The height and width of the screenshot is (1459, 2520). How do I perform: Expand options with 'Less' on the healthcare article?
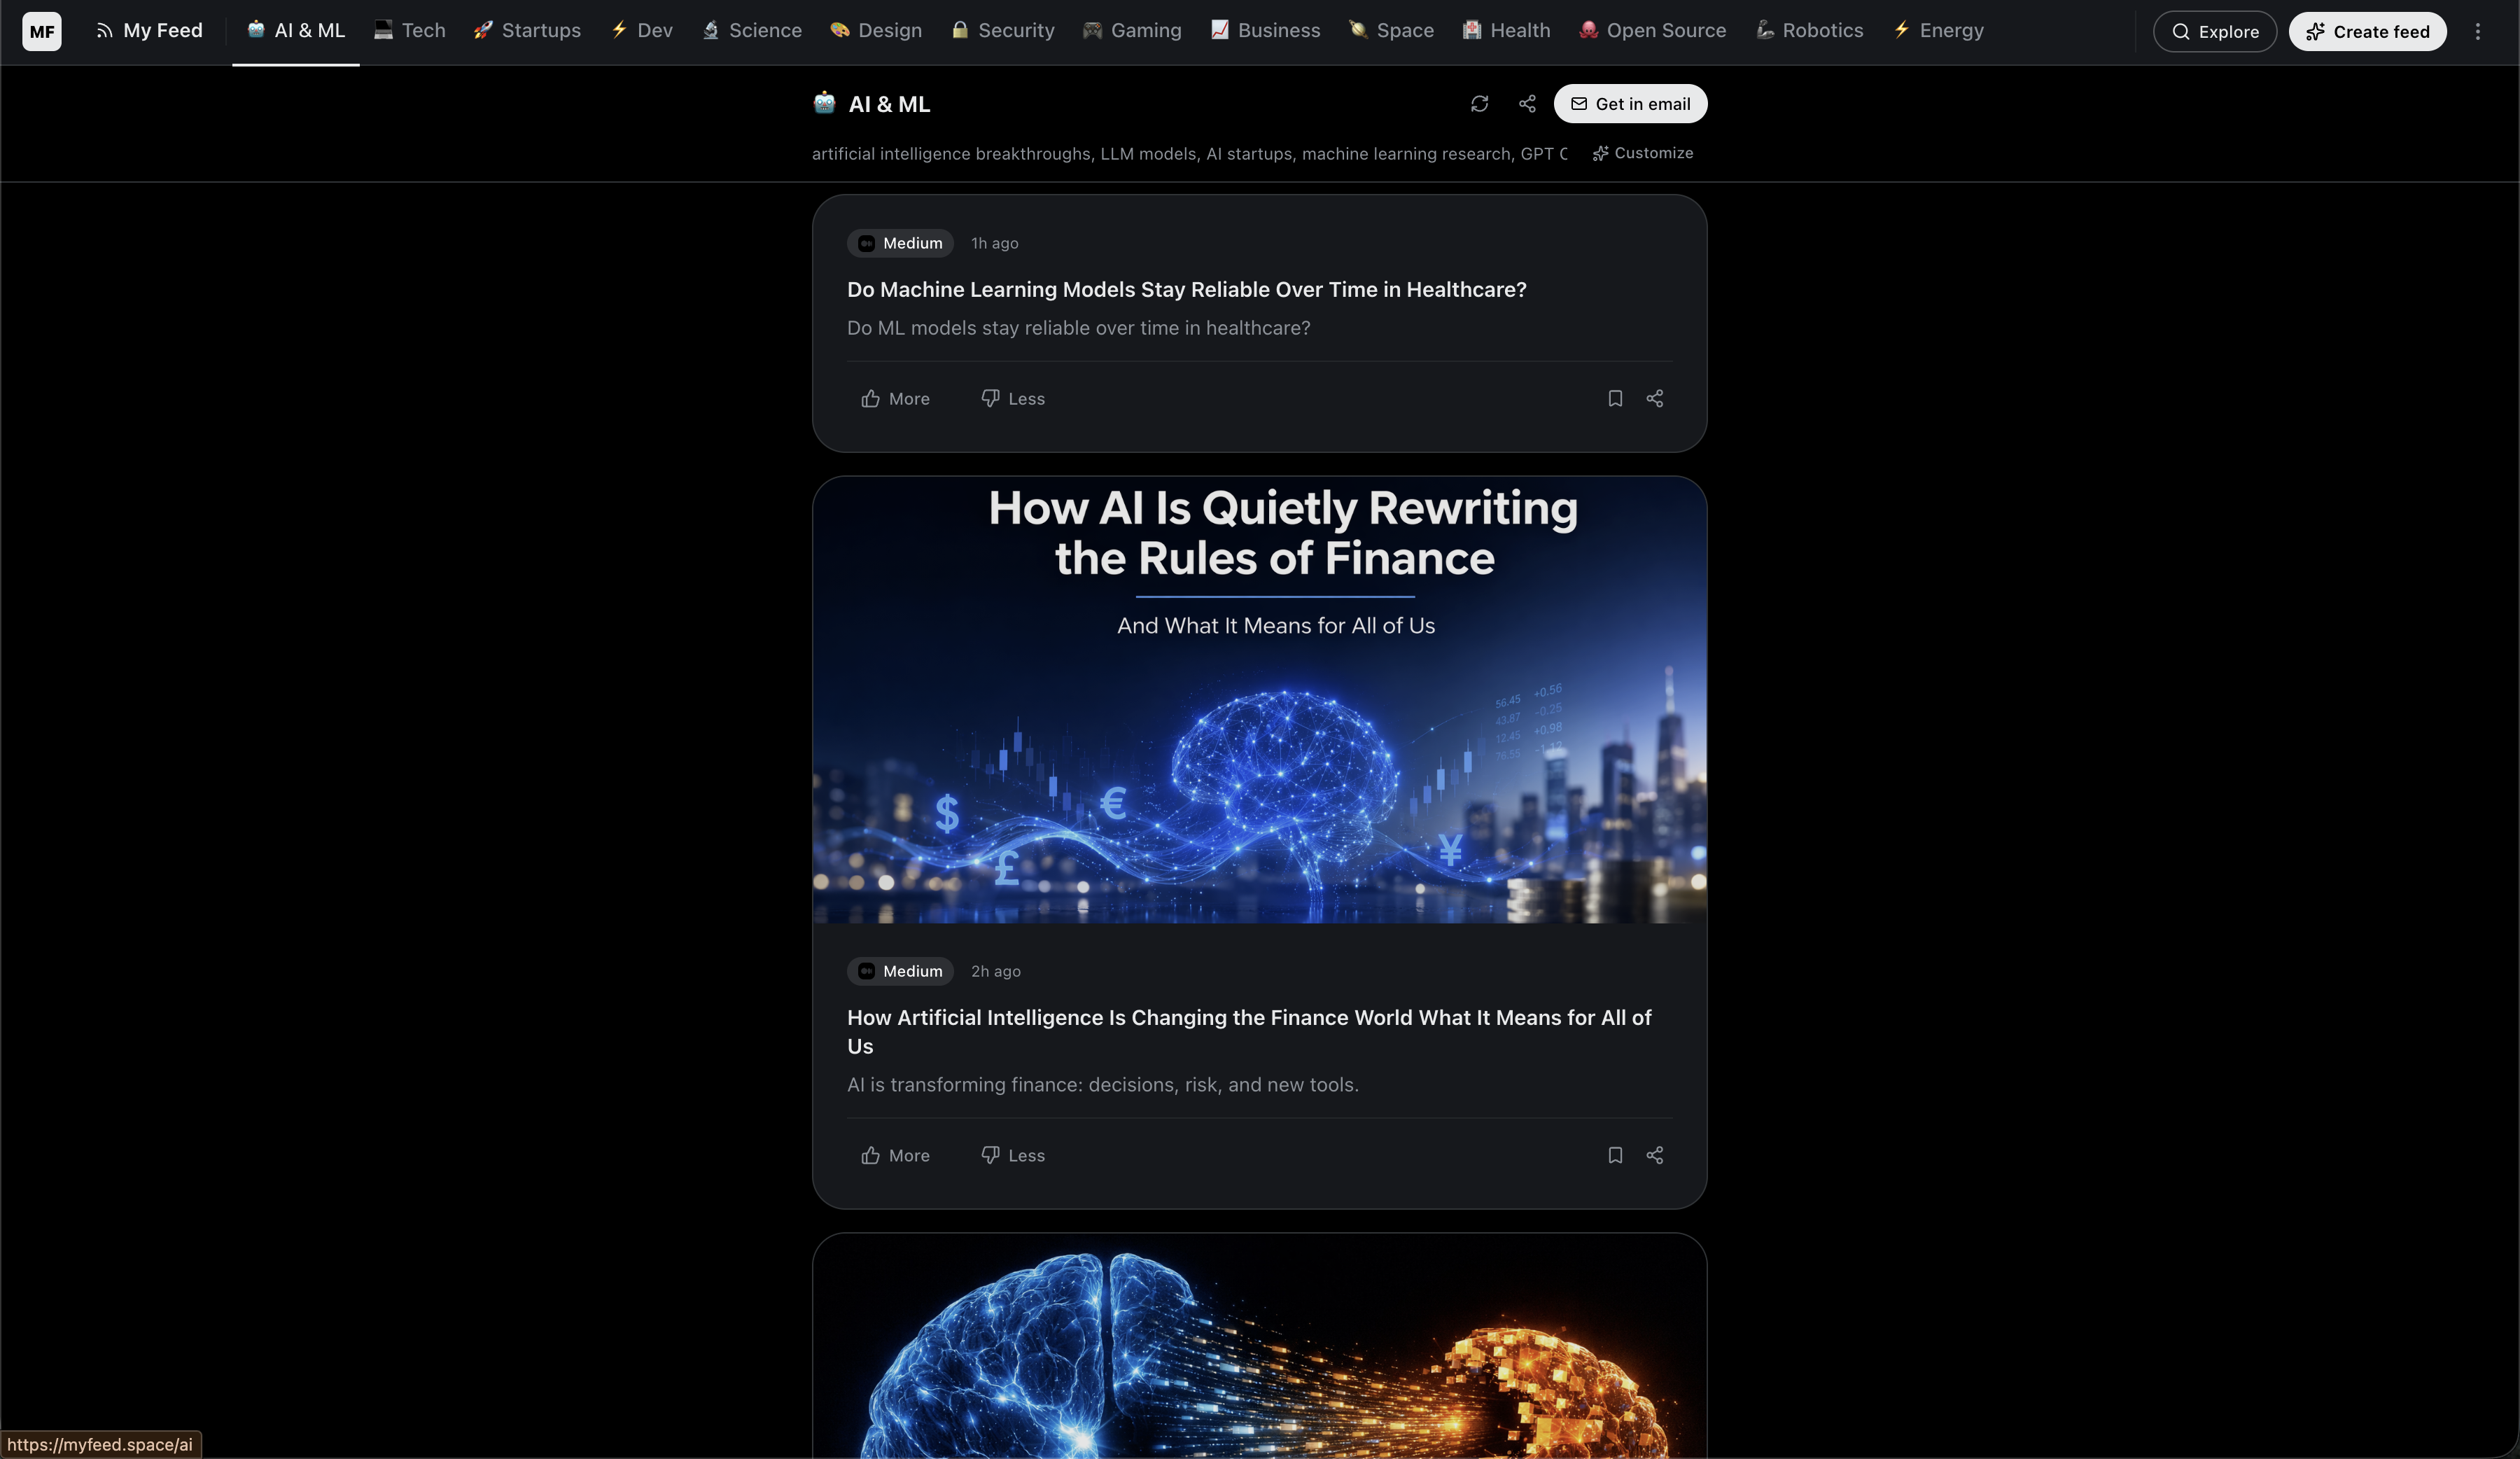1011,398
